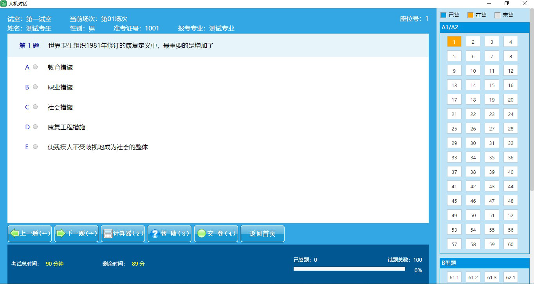Viewport: 534px width, 284px height.
Task: Click the application icon in the title bar
Action: pyautogui.click(x=4, y=4)
